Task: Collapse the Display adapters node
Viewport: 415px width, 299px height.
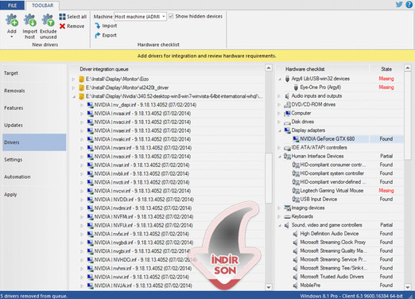Action: pos(280,130)
